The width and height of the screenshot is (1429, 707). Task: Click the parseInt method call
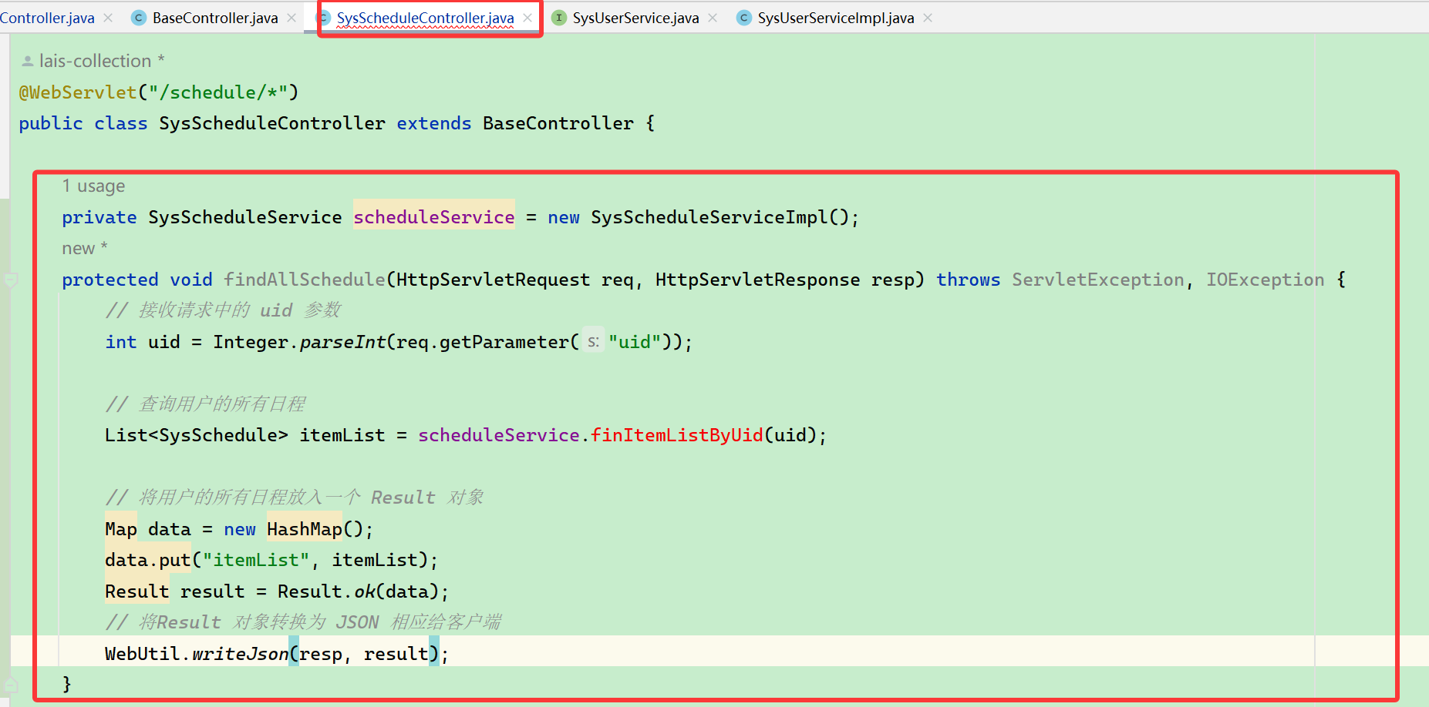point(343,342)
